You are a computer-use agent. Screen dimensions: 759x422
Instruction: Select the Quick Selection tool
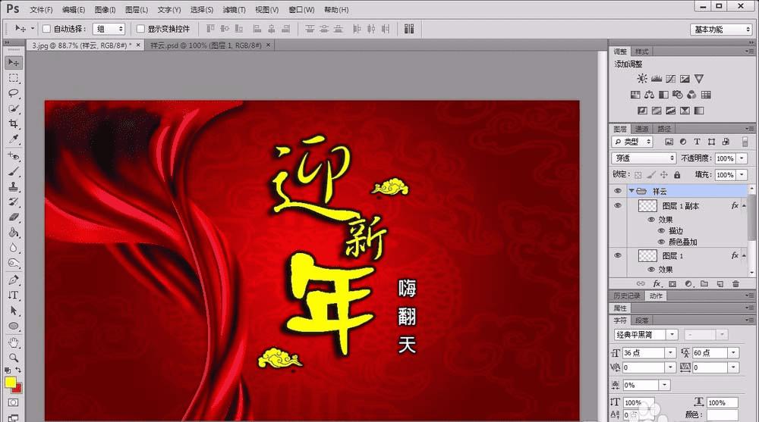(x=14, y=109)
